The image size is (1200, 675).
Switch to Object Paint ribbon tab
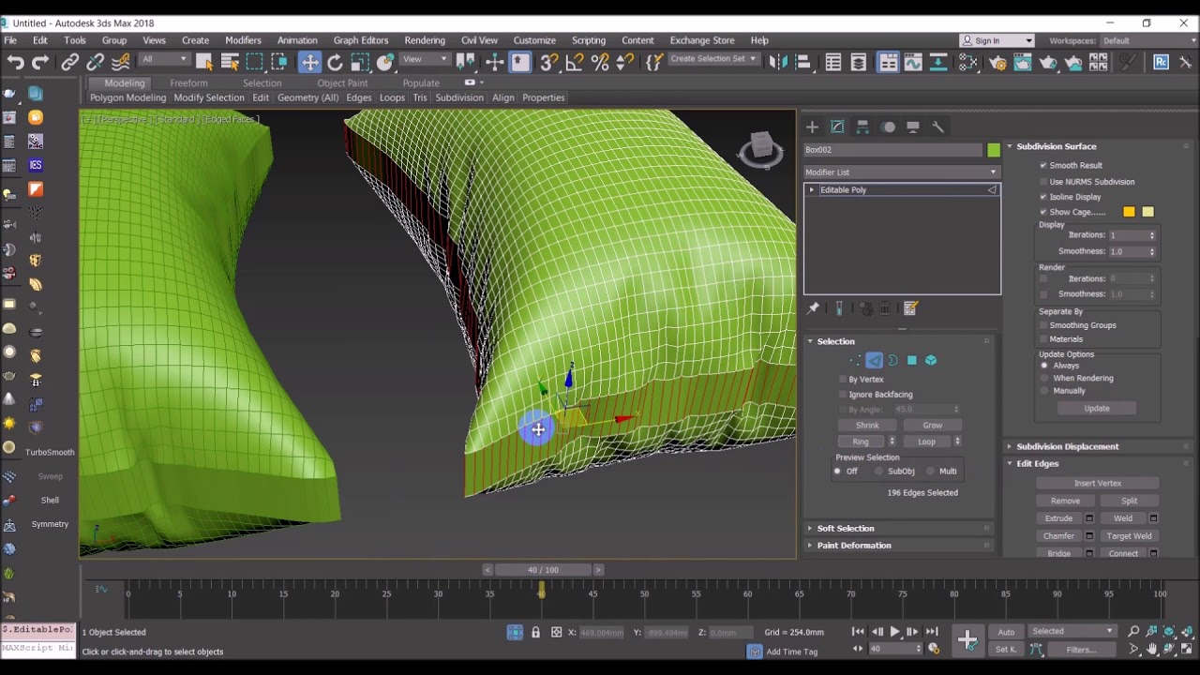(x=342, y=83)
